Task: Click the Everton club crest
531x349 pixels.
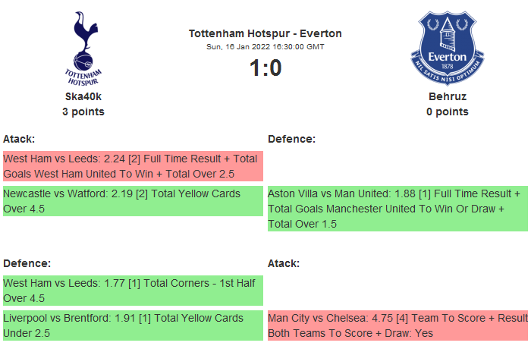Action: pos(447,48)
